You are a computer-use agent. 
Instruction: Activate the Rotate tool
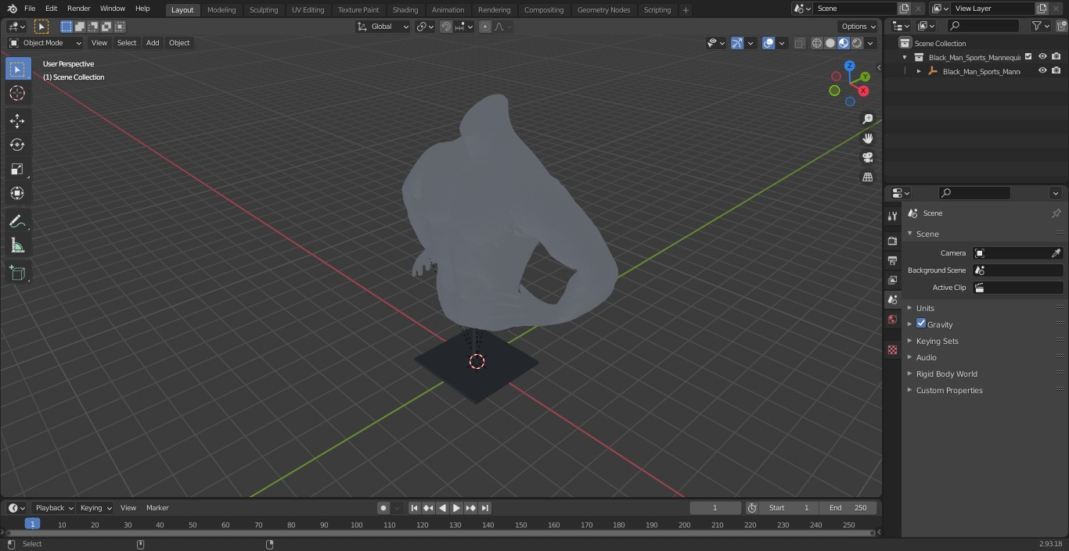click(17, 145)
